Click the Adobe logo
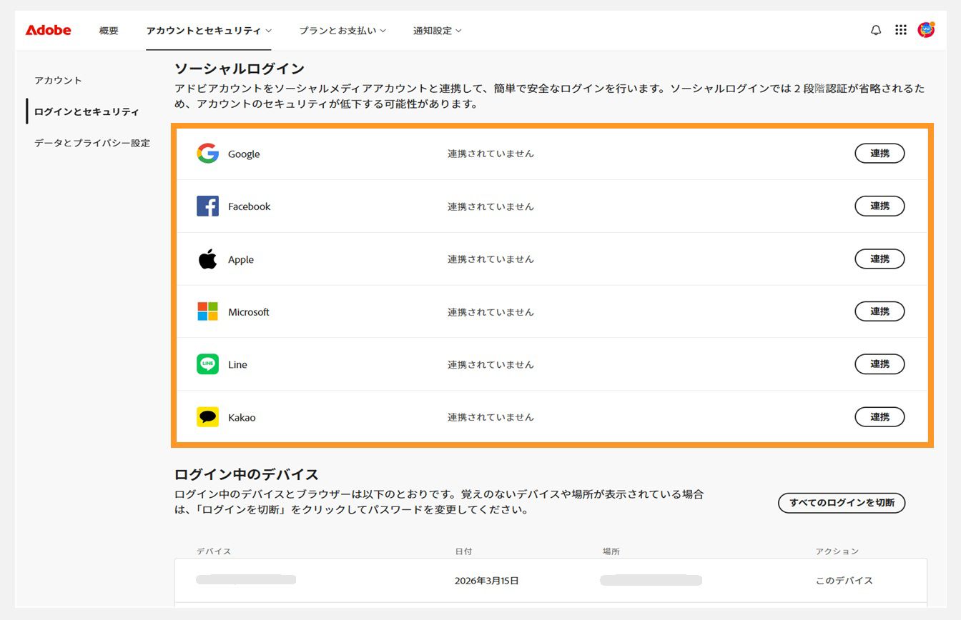 coord(47,30)
